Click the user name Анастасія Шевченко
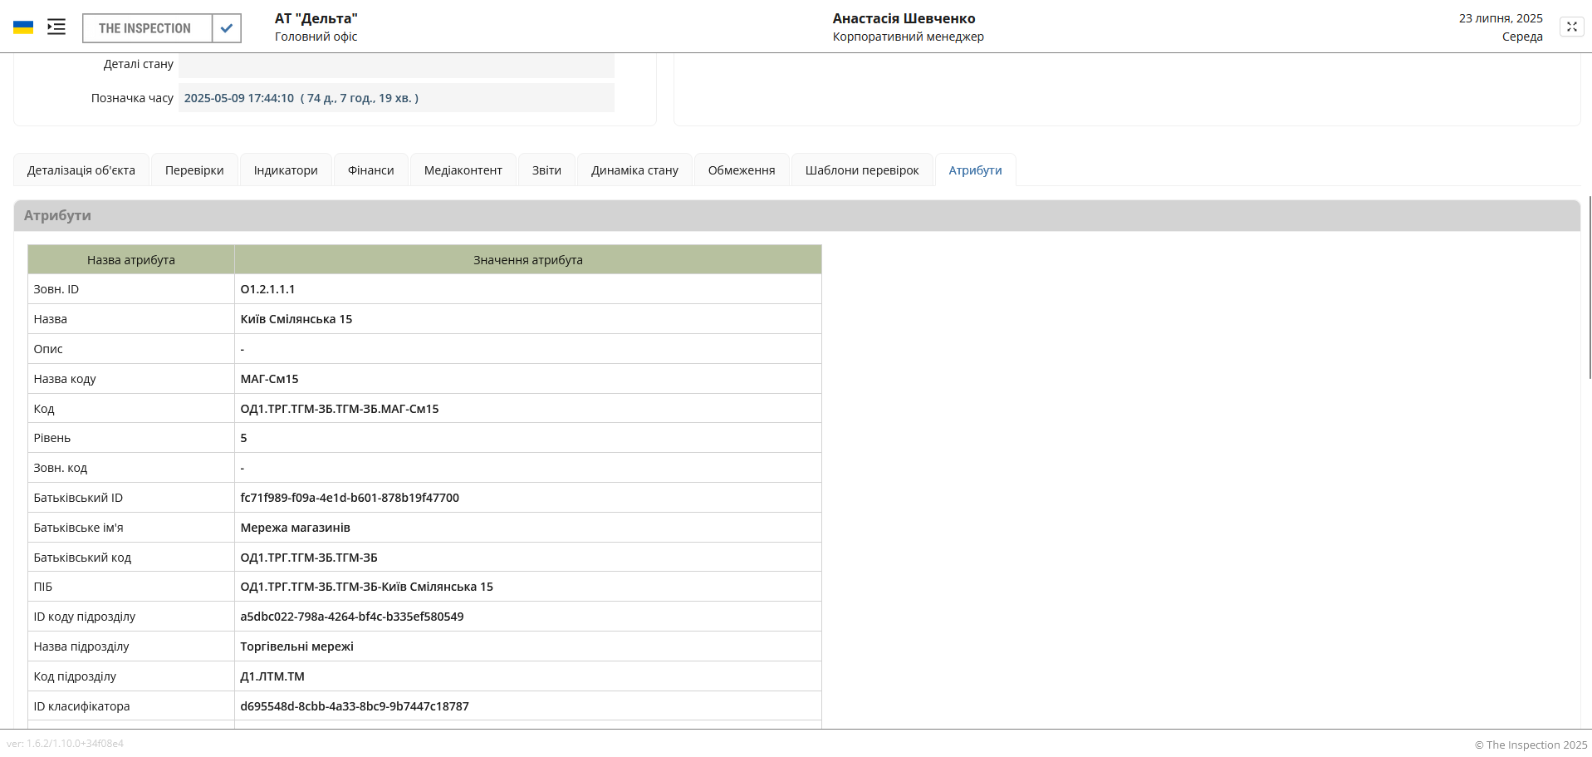 [904, 18]
